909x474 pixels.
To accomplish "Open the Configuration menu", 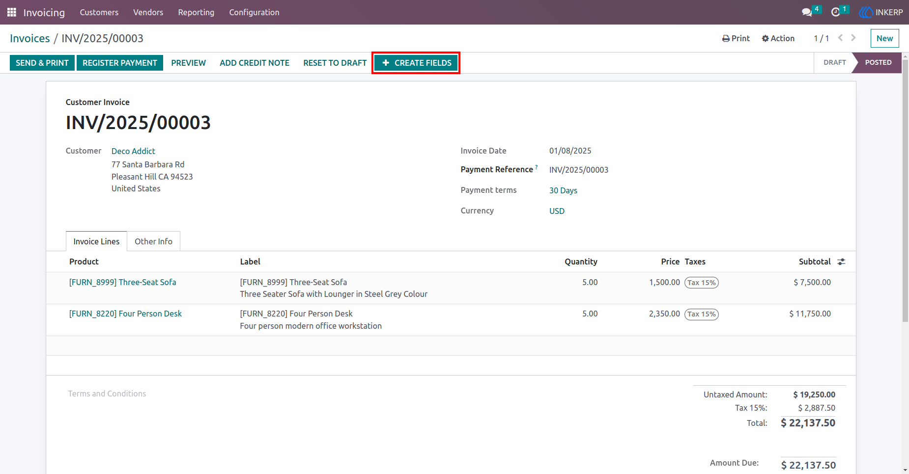I will [x=254, y=12].
